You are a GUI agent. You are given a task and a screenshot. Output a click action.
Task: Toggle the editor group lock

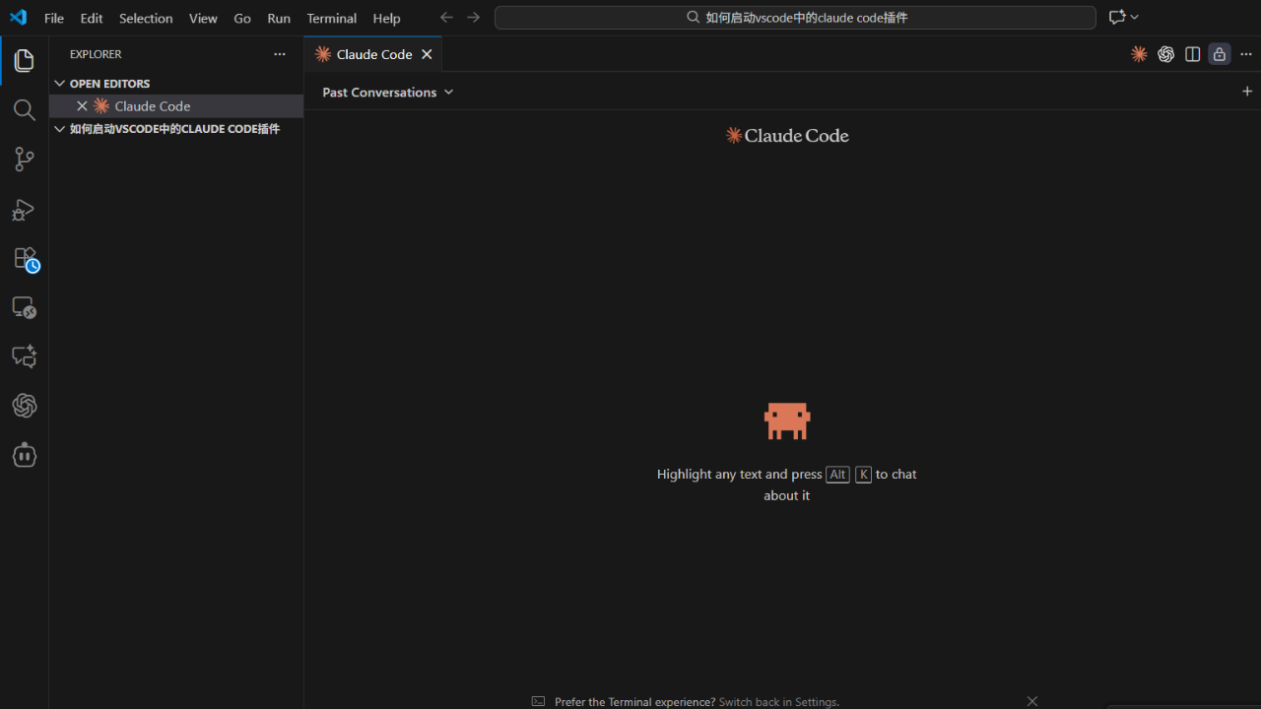click(x=1220, y=54)
